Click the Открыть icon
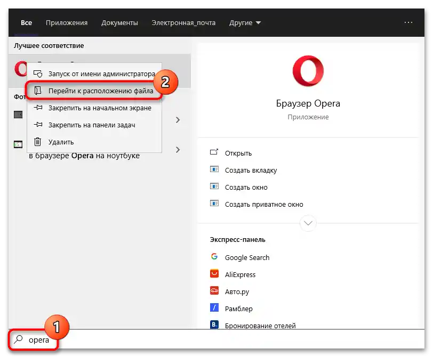433x357 pixels. pyautogui.click(x=214, y=152)
